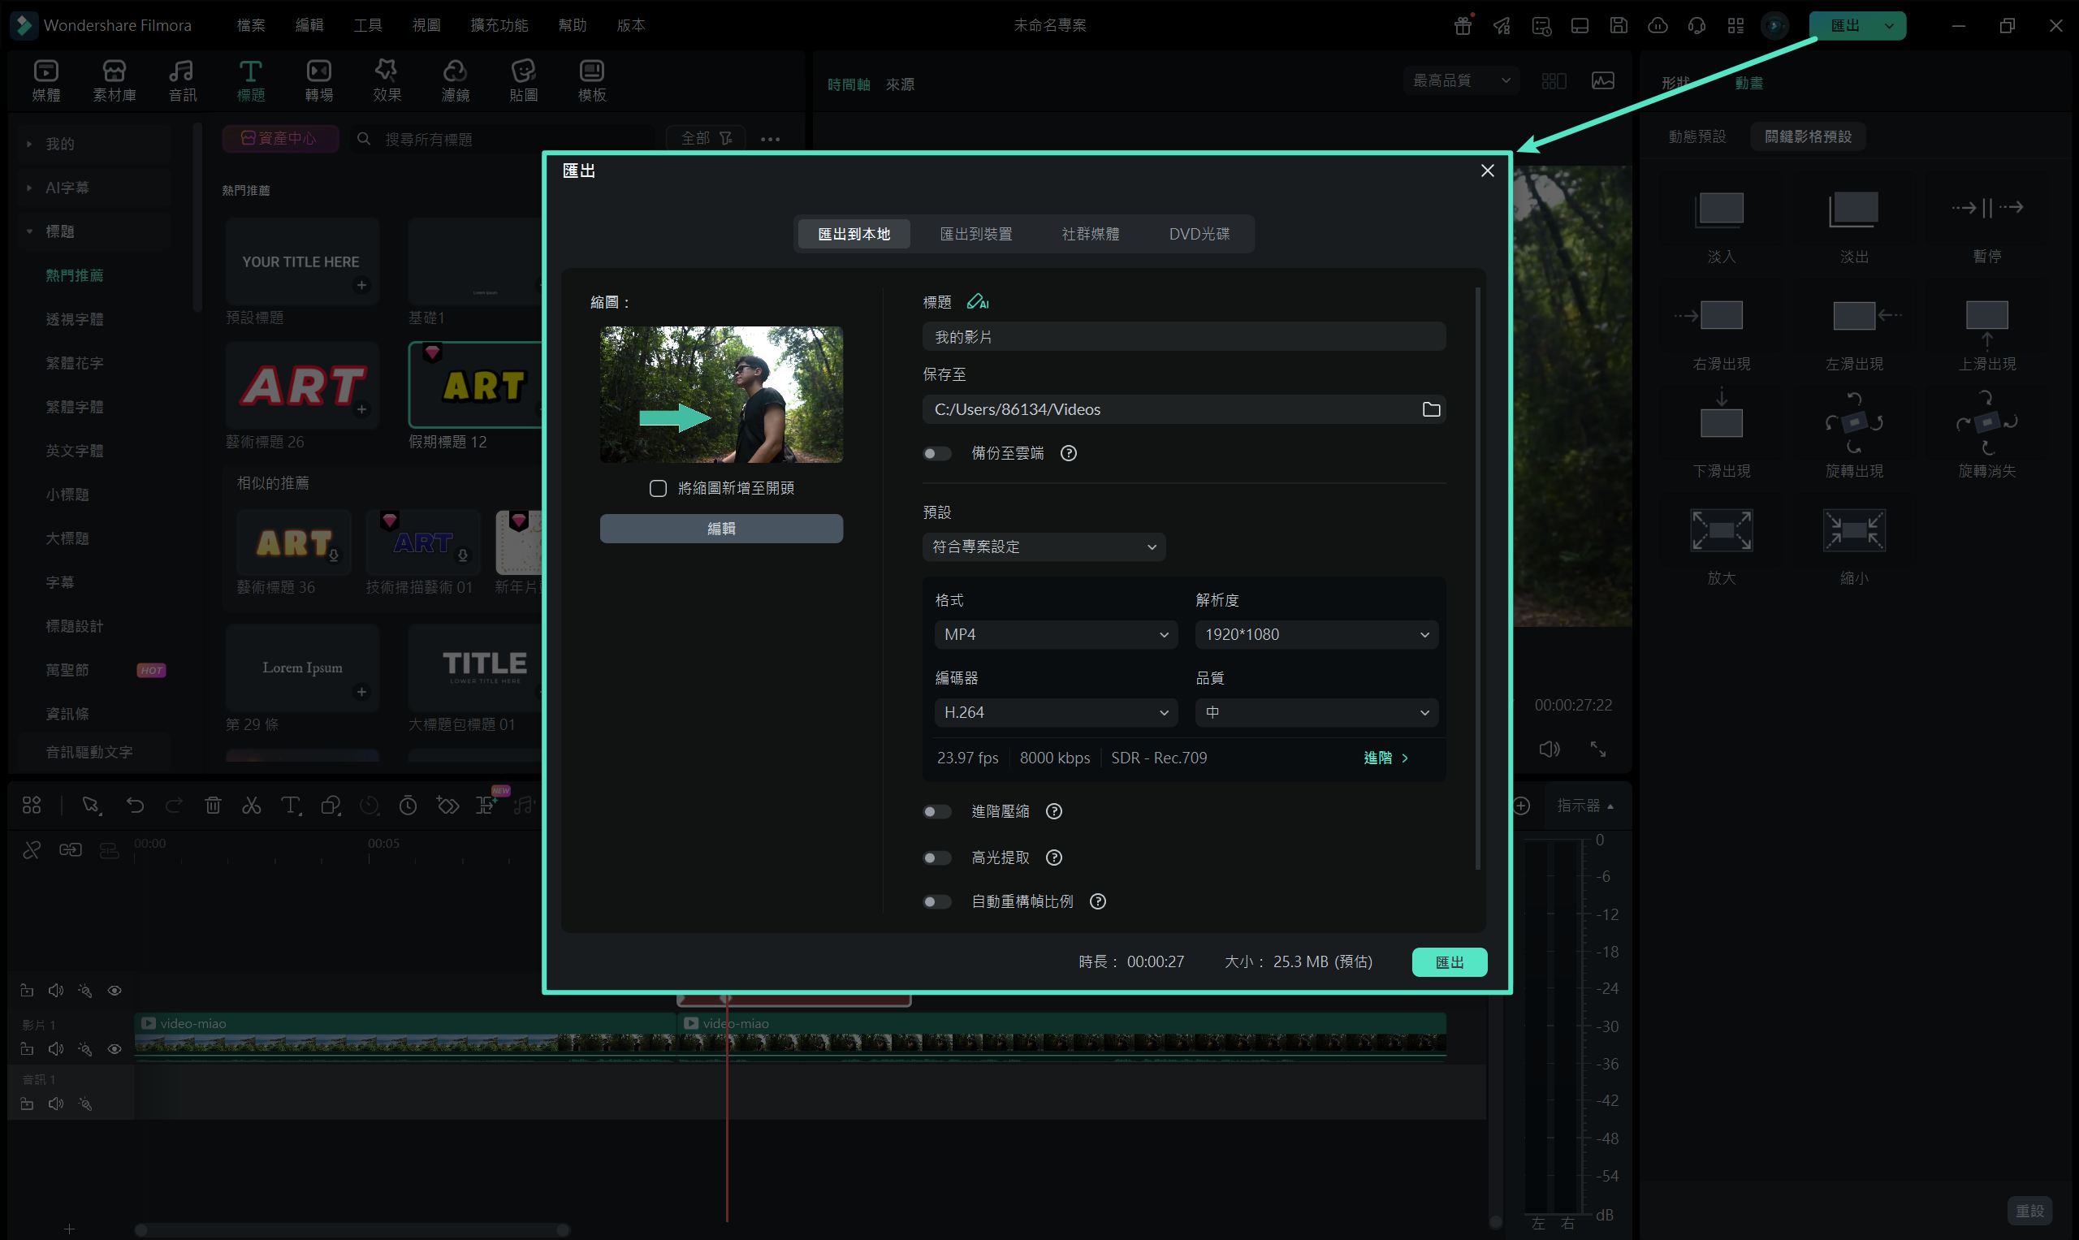Click the AI title generator pencil icon
The image size is (2079, 1240).
977,301
